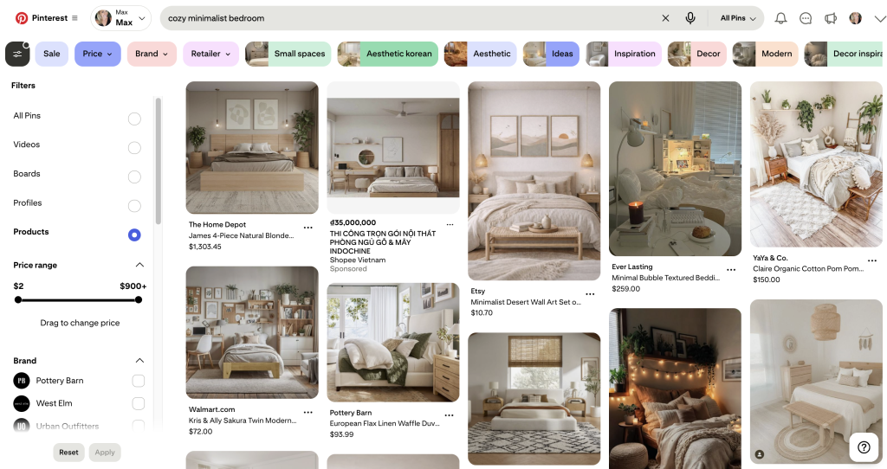Screen dimensions: 887x469
Task: Open the help question mark button
Action: tap(864, 447)
